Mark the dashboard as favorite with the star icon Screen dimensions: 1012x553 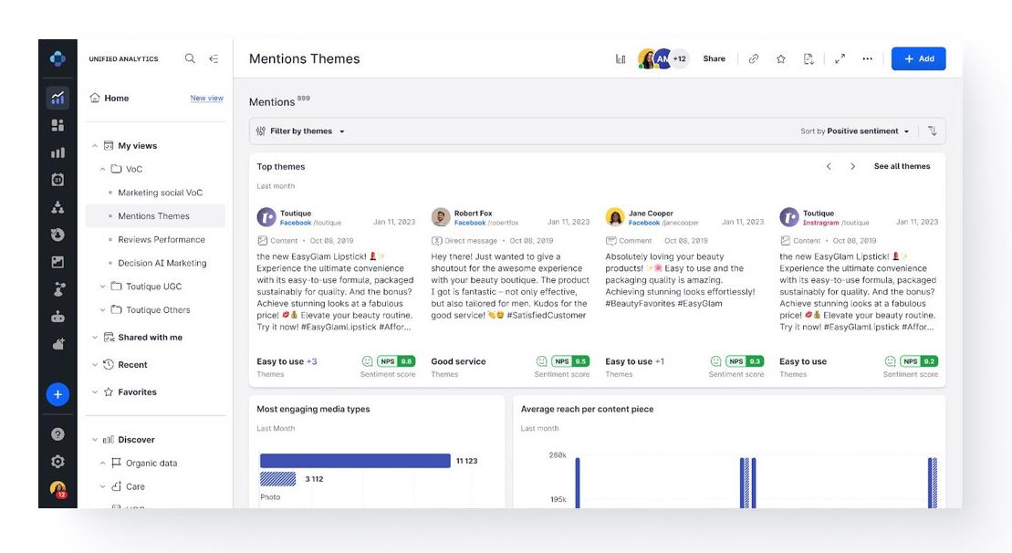pyautogui.click(x=781, y=58)
